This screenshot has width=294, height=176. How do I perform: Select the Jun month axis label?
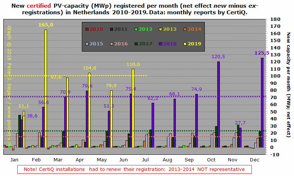click(123, 160)
